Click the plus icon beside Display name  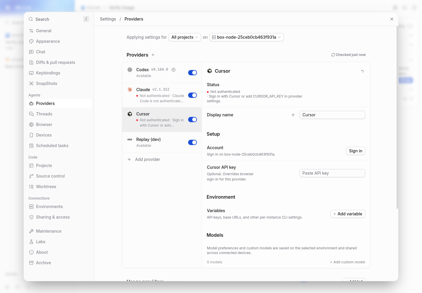pyautogui.click(x=293, y=115)
